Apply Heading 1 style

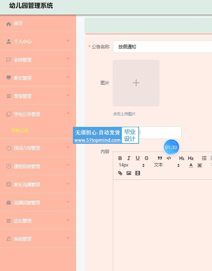(182, 158)
